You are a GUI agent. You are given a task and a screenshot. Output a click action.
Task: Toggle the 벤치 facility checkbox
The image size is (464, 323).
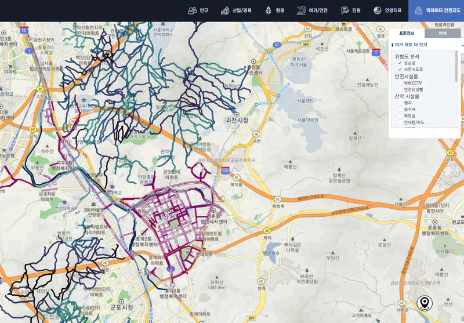[400, 103]
